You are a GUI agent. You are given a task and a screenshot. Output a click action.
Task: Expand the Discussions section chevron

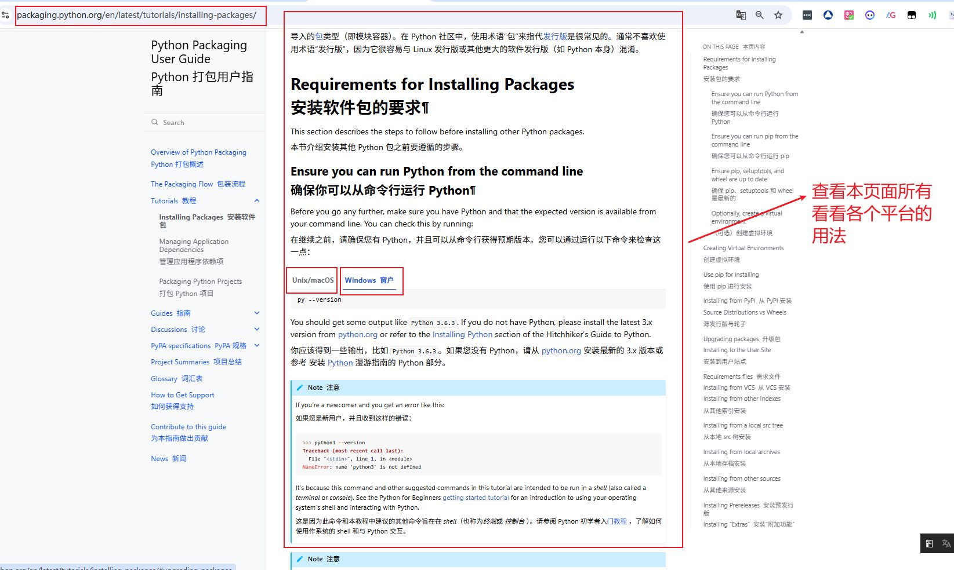pos(257,330)
